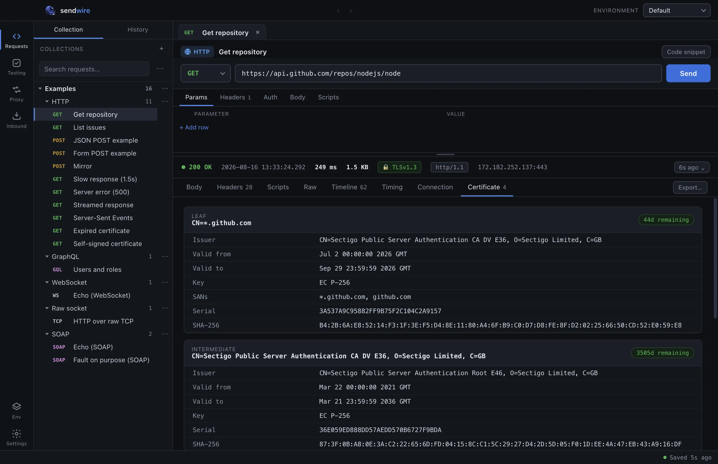Open the Environment Default dropdown
Image resolution: width=718 pixels, height=464 pixels.
click(x=677, y=11)
